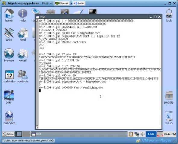Click the volume speaker tray icon
This screenshot has width=178, height=144.
pos(142,134)
